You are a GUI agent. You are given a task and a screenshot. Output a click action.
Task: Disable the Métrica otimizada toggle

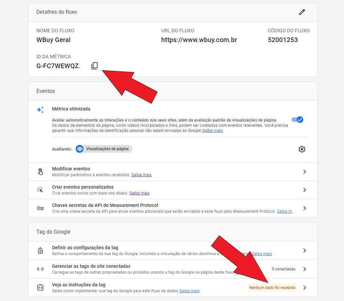coord(297,120)
